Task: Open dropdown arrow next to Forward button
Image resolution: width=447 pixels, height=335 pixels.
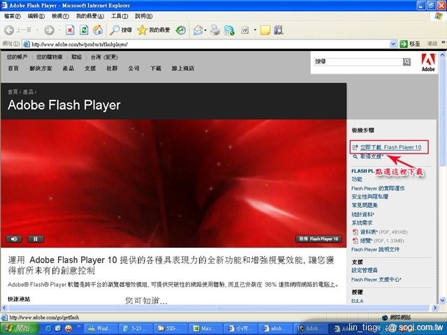Action: [x=59, y=30]
